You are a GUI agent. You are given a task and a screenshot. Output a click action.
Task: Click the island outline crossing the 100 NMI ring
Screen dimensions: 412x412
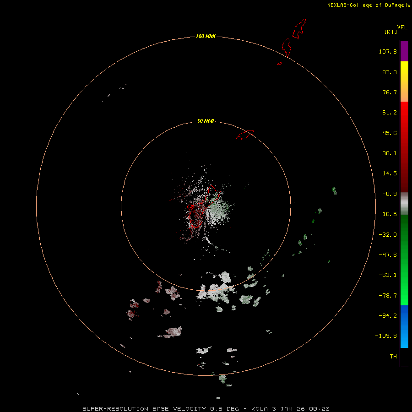coord(287,47)
